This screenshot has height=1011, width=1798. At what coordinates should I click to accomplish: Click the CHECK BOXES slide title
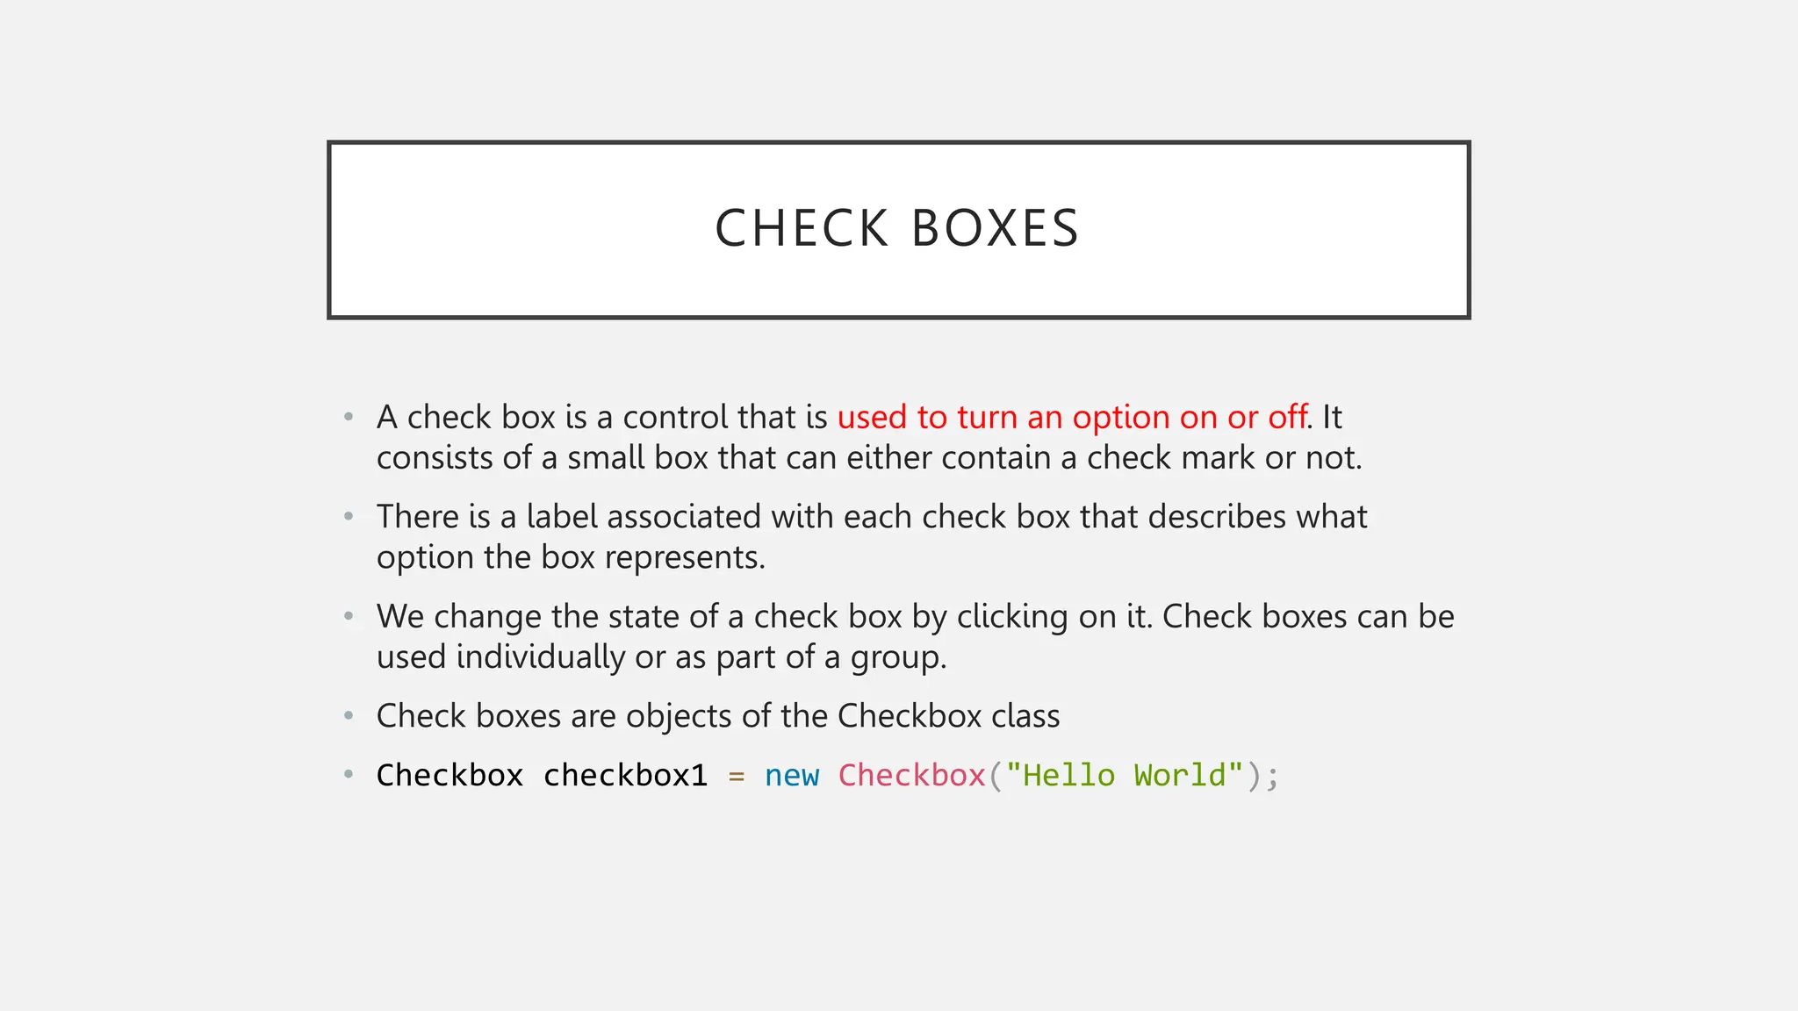point(897,229)
